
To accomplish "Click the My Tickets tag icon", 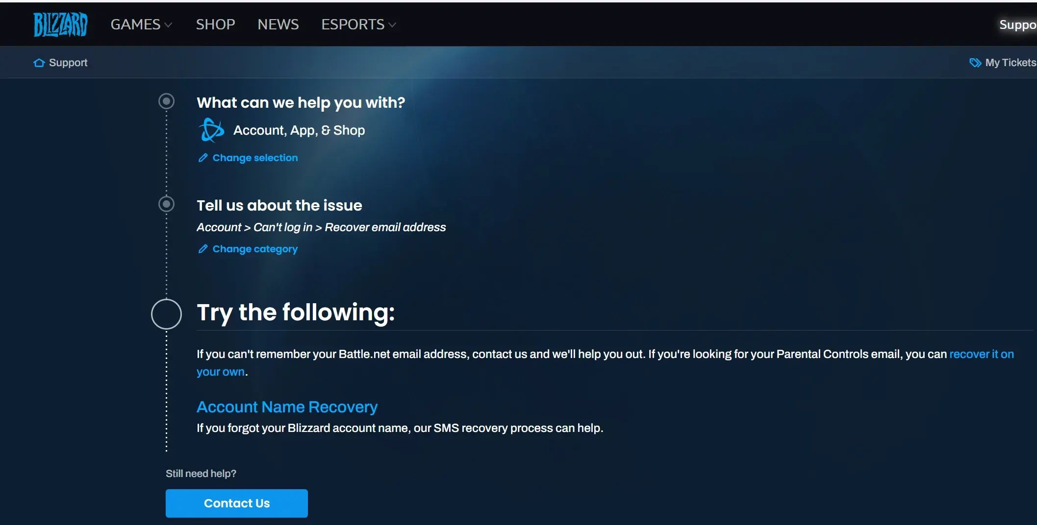I will [x=975, y=63].
